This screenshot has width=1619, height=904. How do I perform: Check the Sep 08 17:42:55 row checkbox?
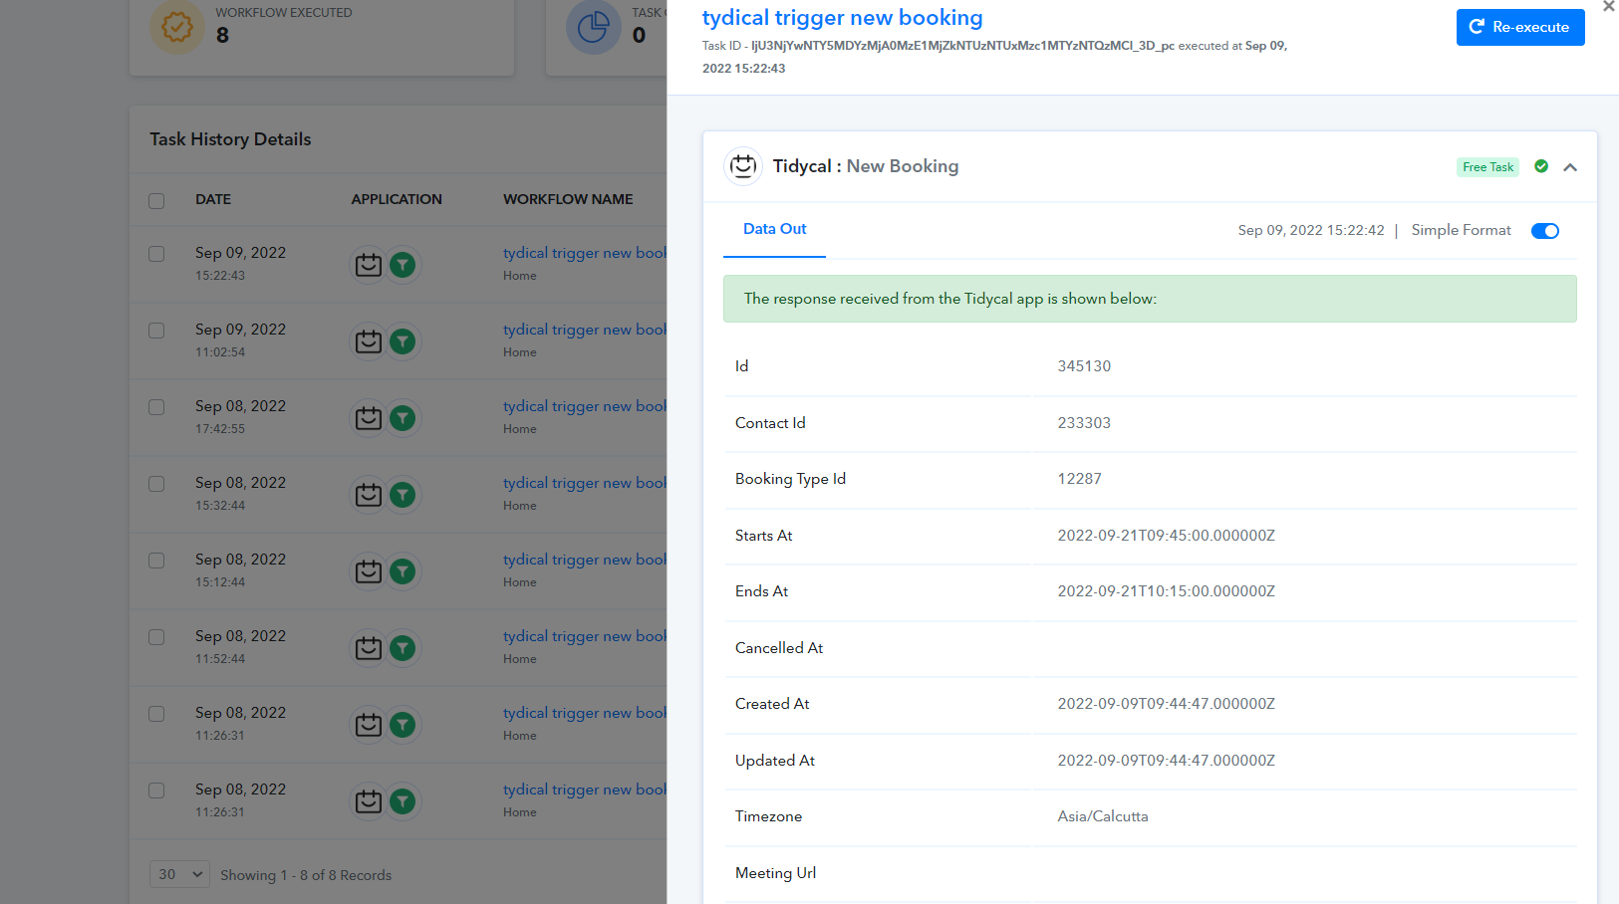[156, 407]
